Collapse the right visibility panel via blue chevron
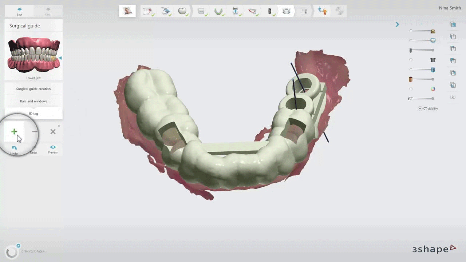This screenshot has height=262, width=466. pyautogui.click(x=397, y=24)
